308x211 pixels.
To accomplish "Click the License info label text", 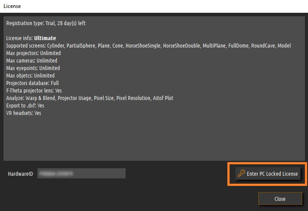I will (19, 38).
